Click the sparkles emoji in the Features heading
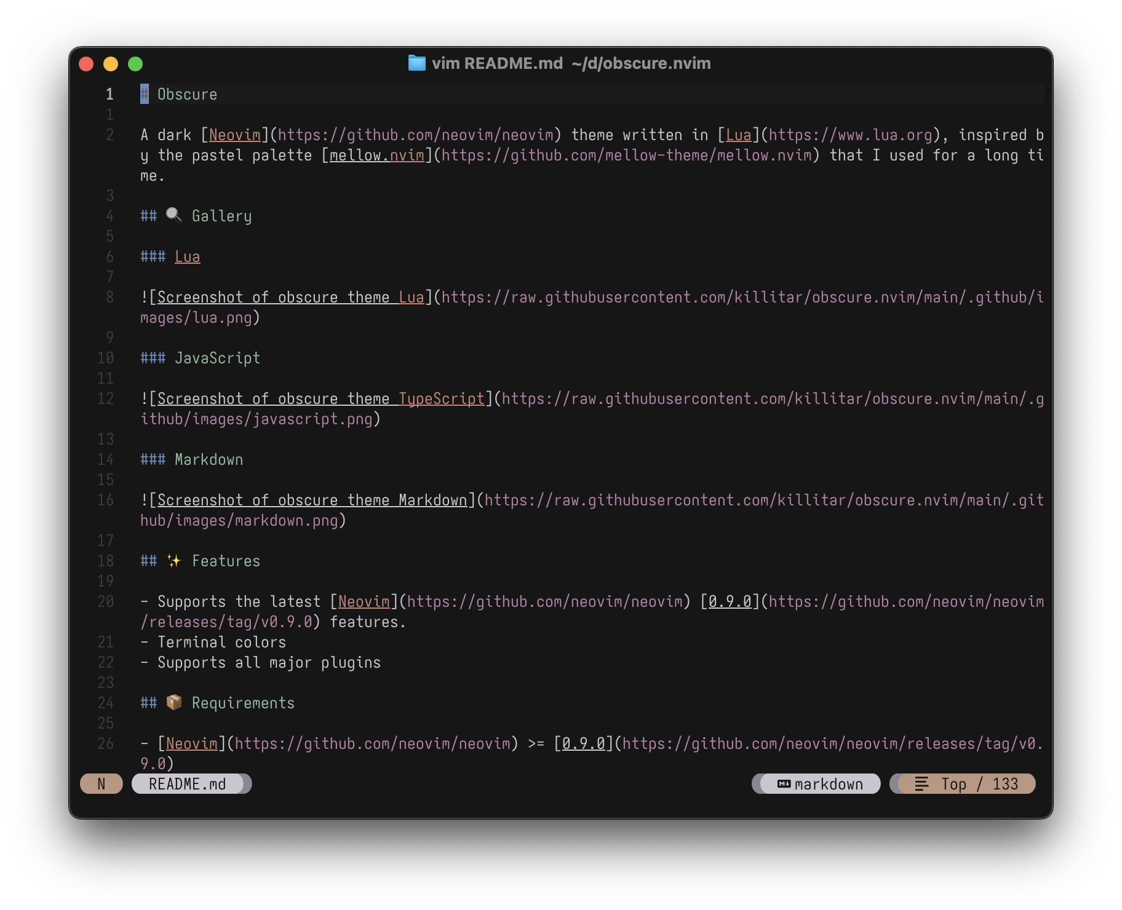The height and width of the screenshot is (910, 1122). point(174,560)
